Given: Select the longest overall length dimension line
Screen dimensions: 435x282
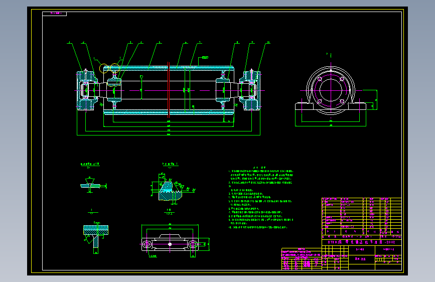Looking at the screenshot, I should coord(169,135).
